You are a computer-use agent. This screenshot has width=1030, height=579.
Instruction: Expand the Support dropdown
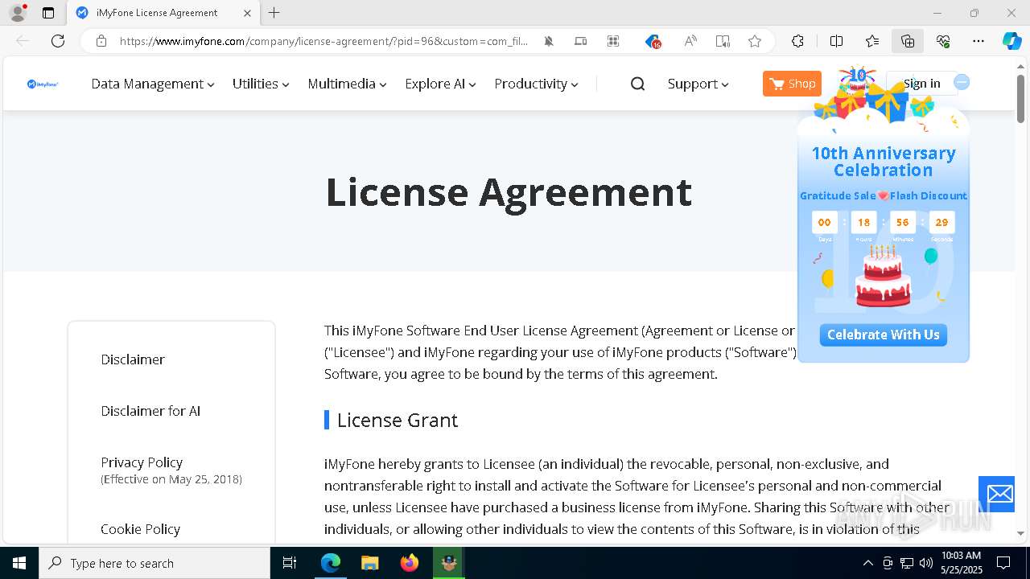pos(698,84)
